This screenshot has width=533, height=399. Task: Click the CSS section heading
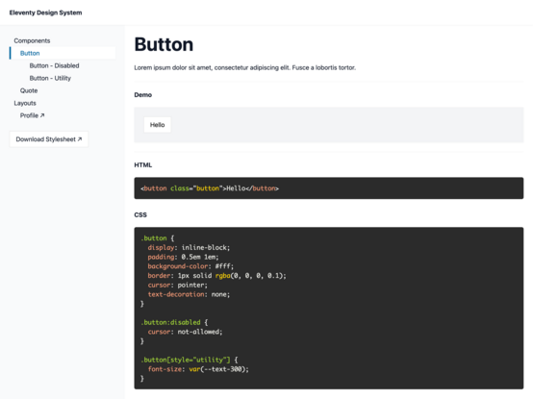tap(140, 215)
